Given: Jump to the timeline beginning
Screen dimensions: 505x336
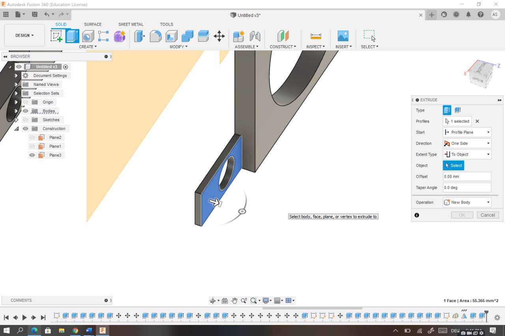Looking at the screenshot, I should 6,317.
